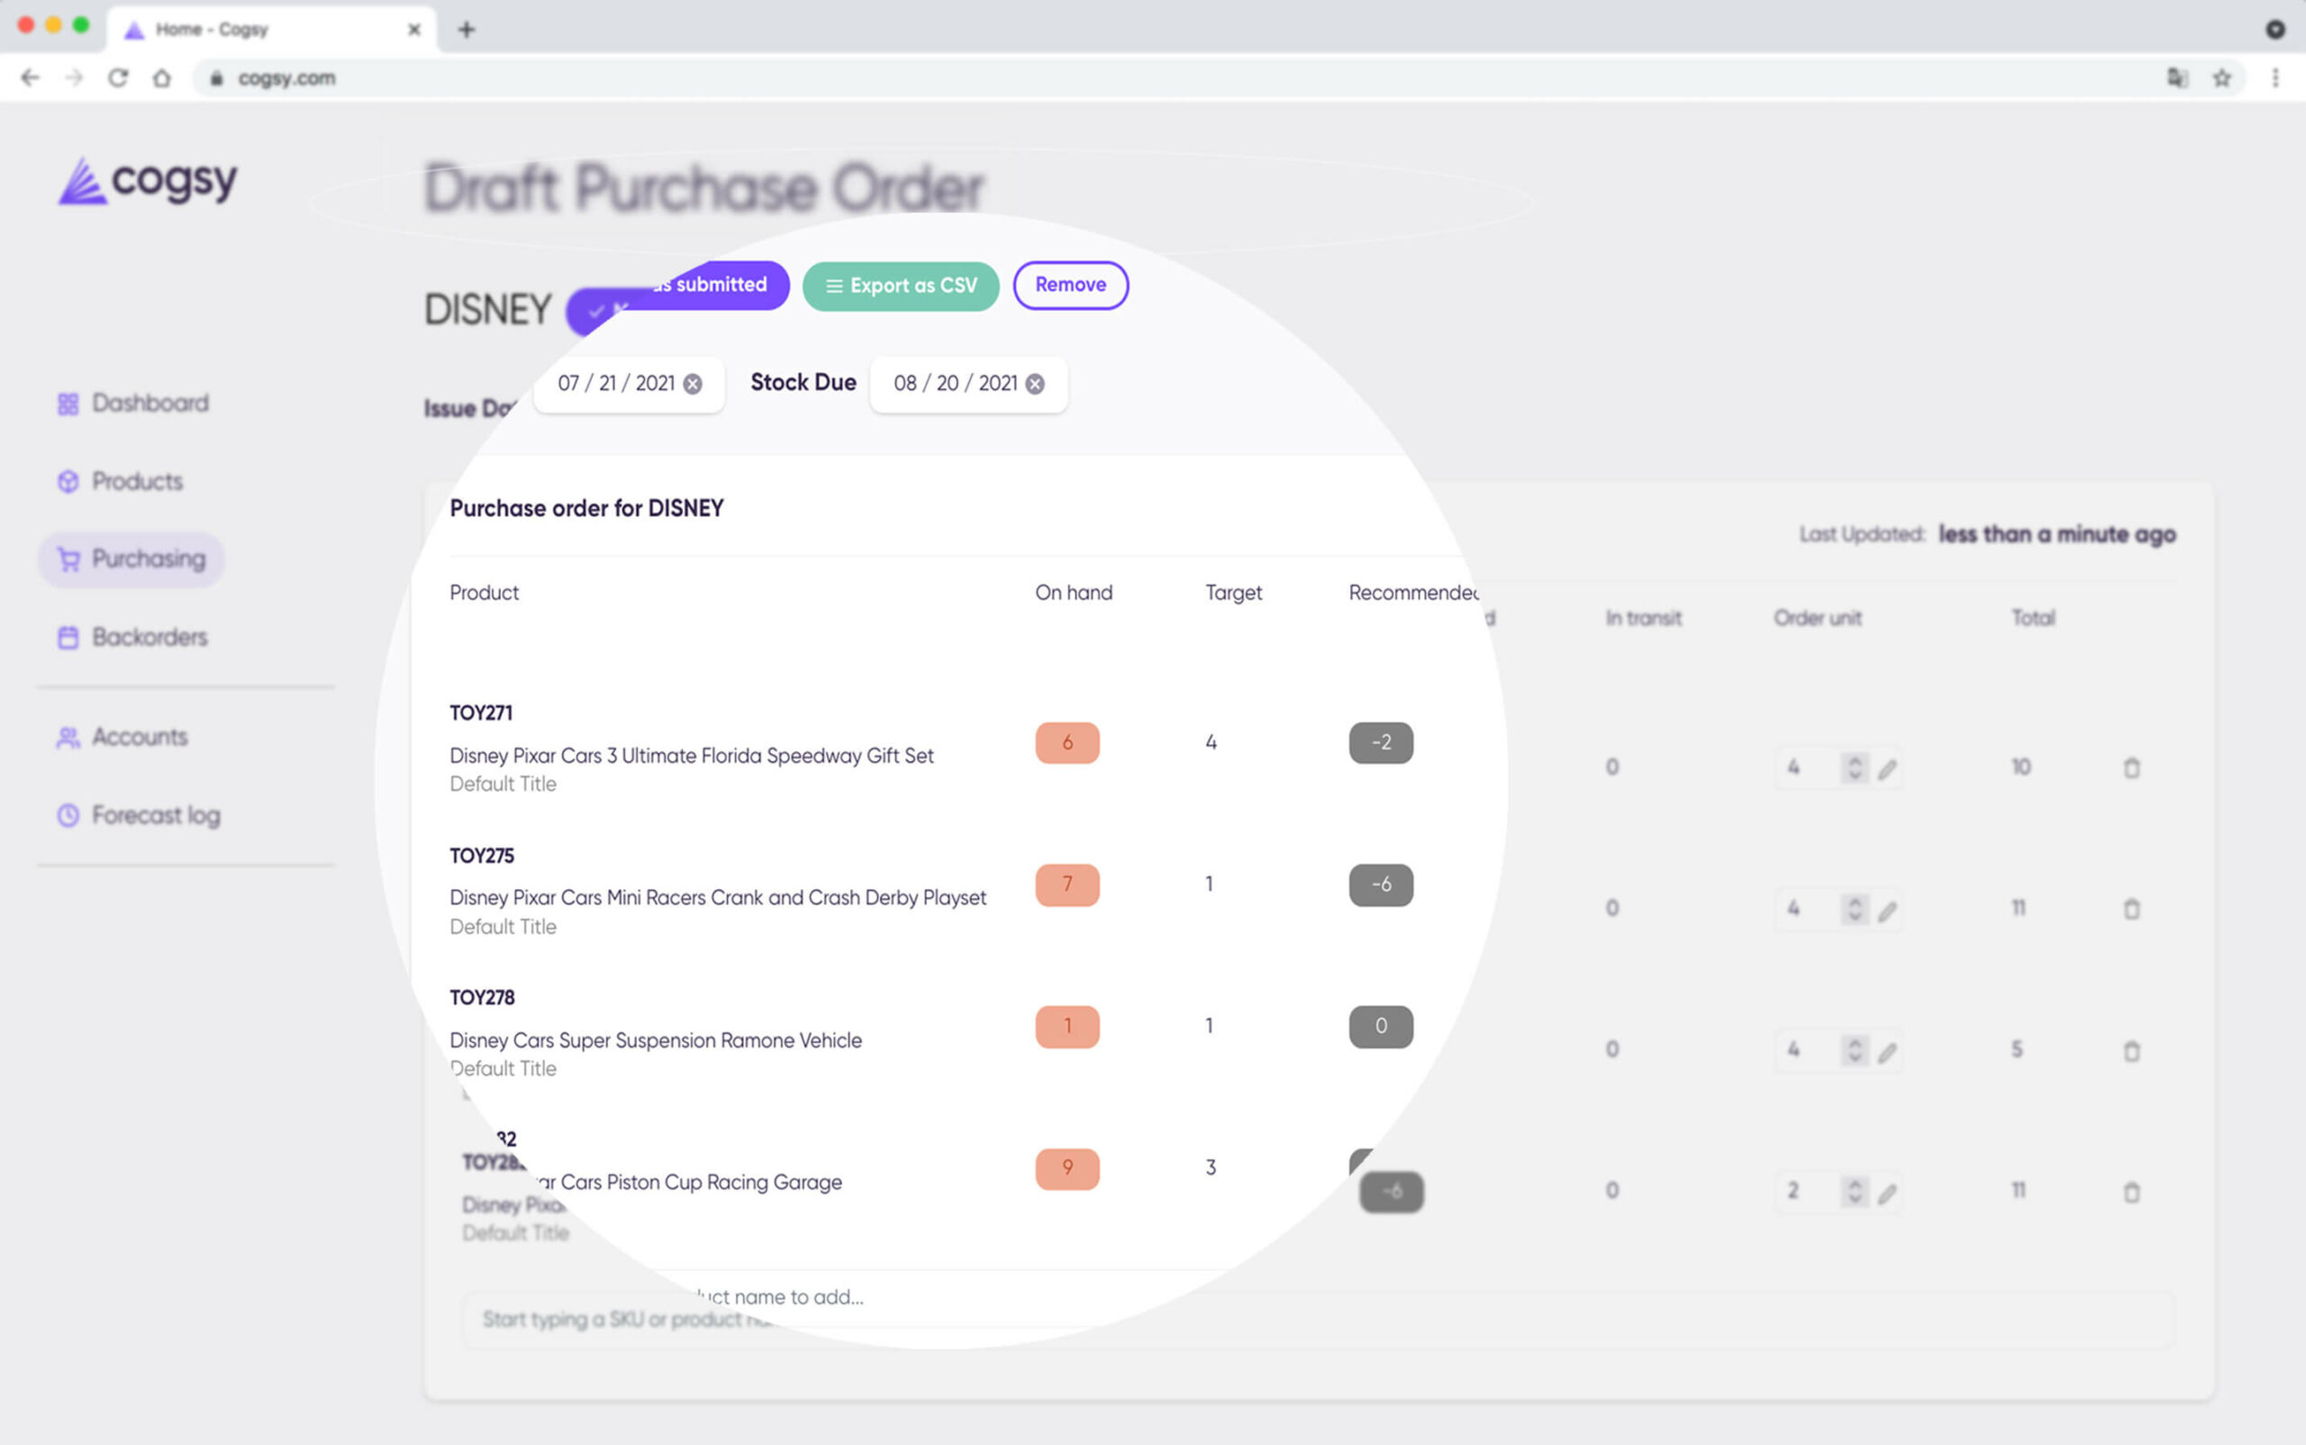2306x1445 pixels.
Task: Edit order unit pencil for Piston Cup row
Action: point(1886,1193)
